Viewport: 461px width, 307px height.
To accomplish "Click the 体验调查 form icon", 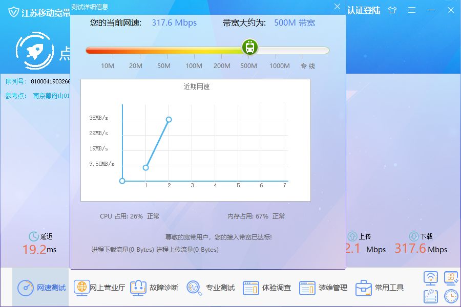I will (251, 288).
